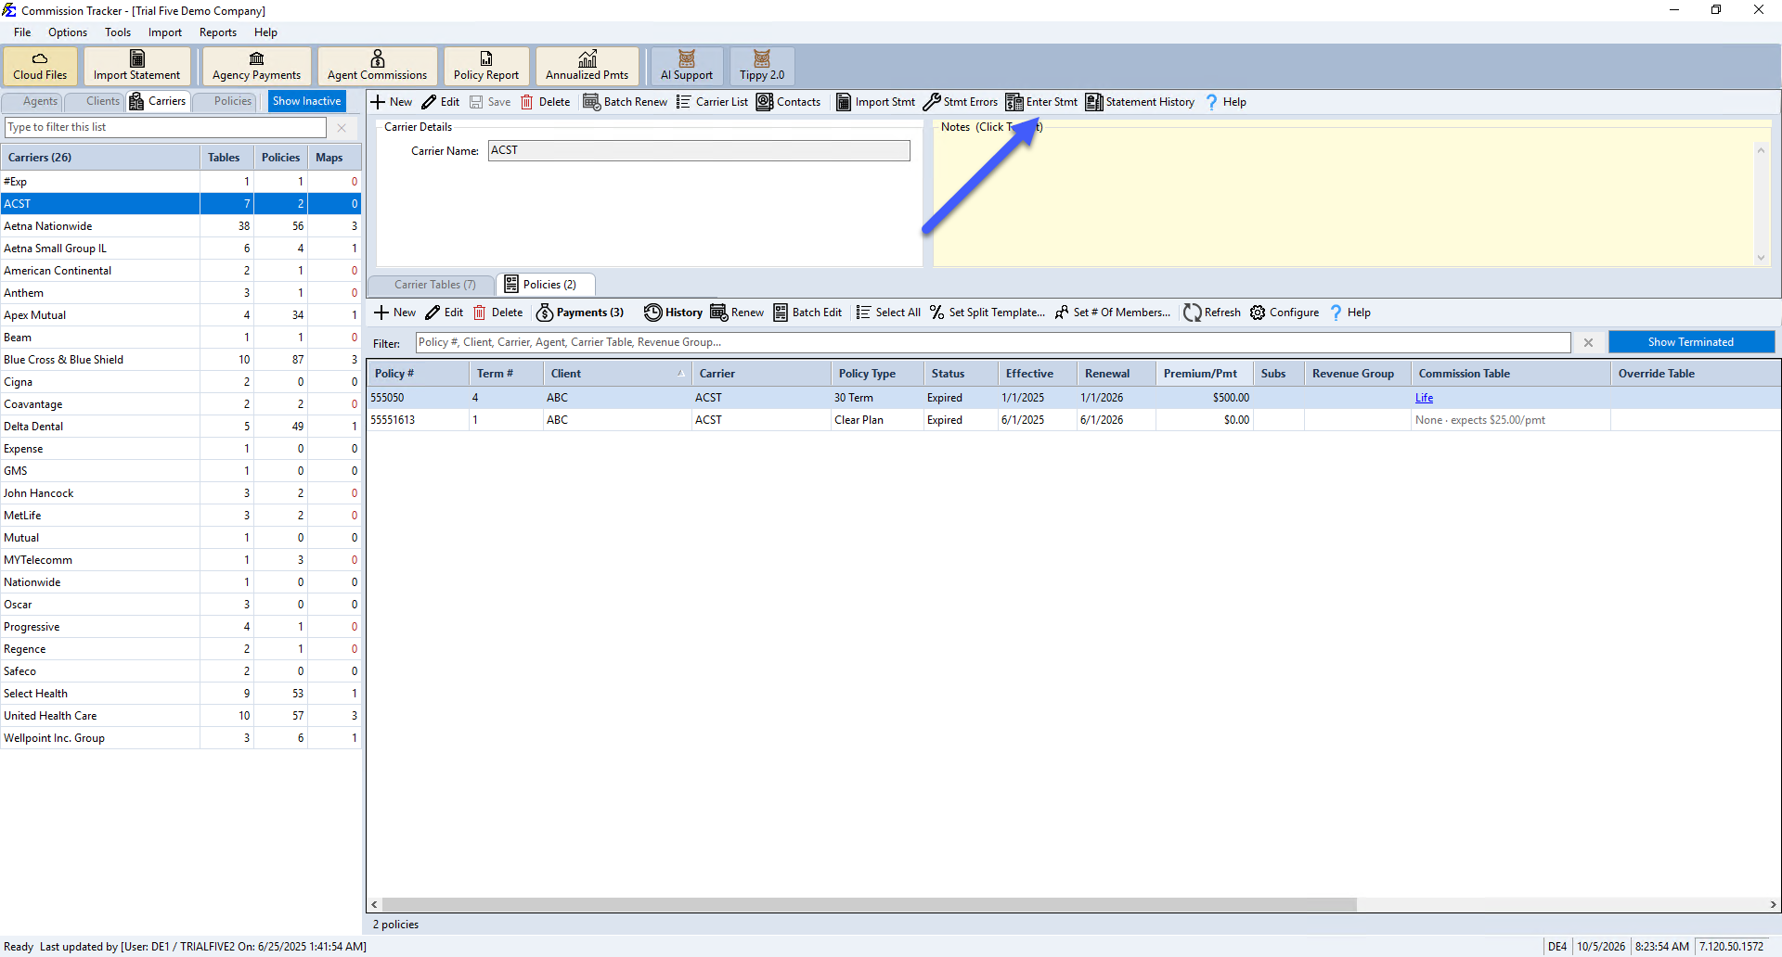Open Statement History
Screen dimensions: 1782x957
pos(1141,102)
